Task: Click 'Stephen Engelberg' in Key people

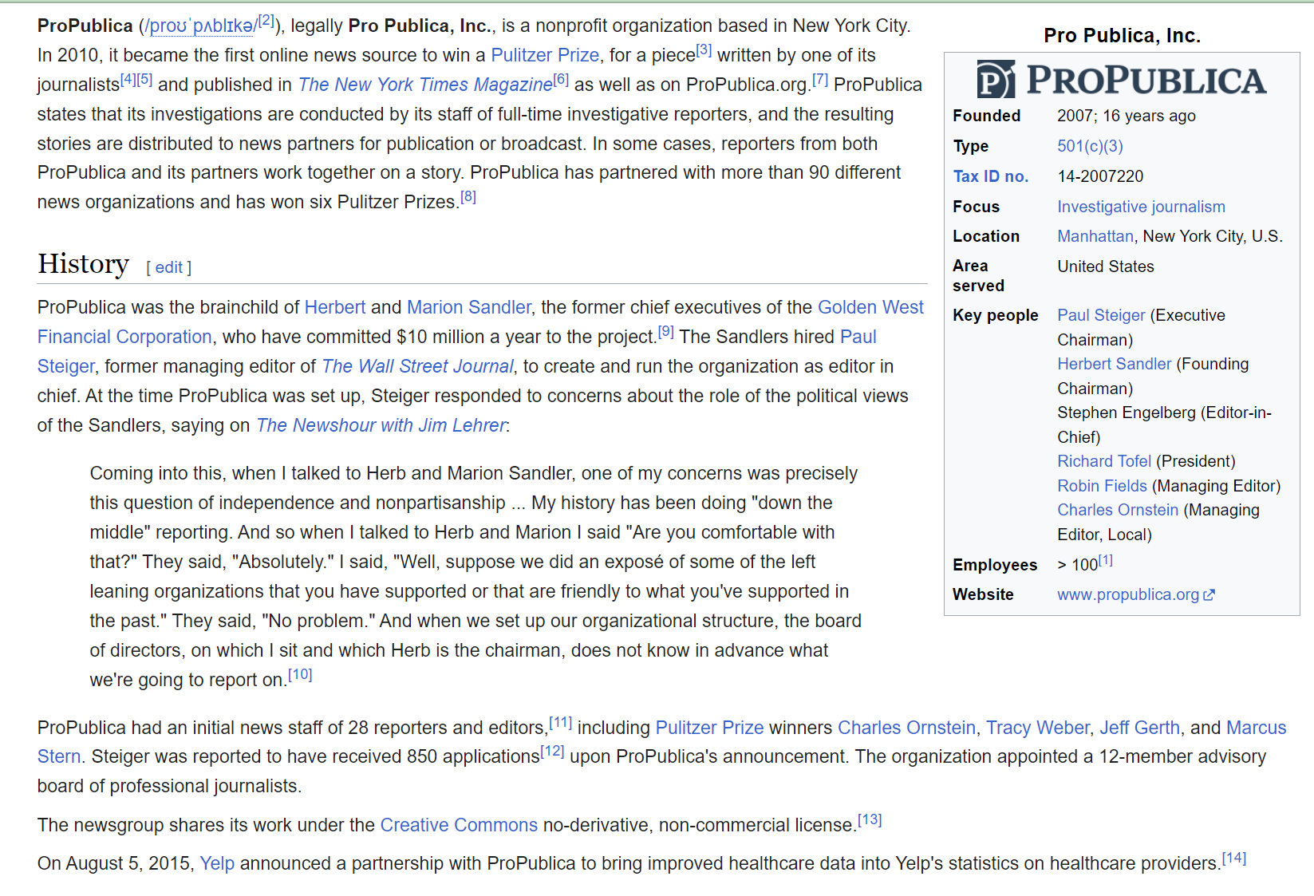Action: click(1127, 412)
